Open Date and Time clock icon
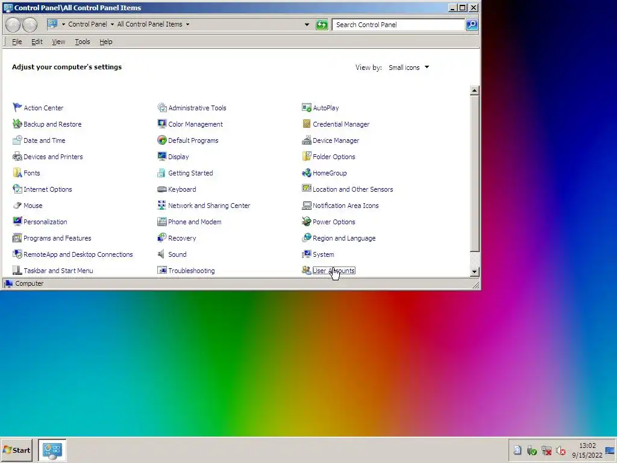The image size is (617, 463). [17, 140]
